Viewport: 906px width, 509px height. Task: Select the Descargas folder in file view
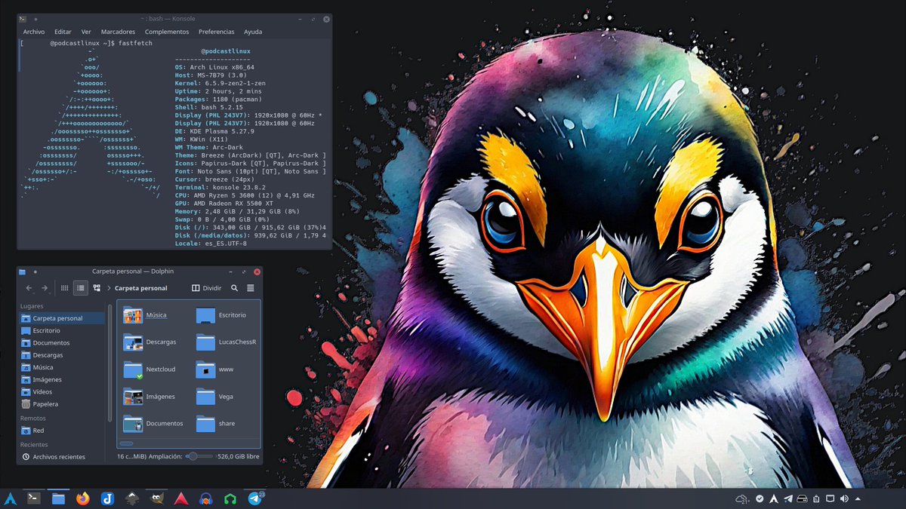[x=150, y=342]
